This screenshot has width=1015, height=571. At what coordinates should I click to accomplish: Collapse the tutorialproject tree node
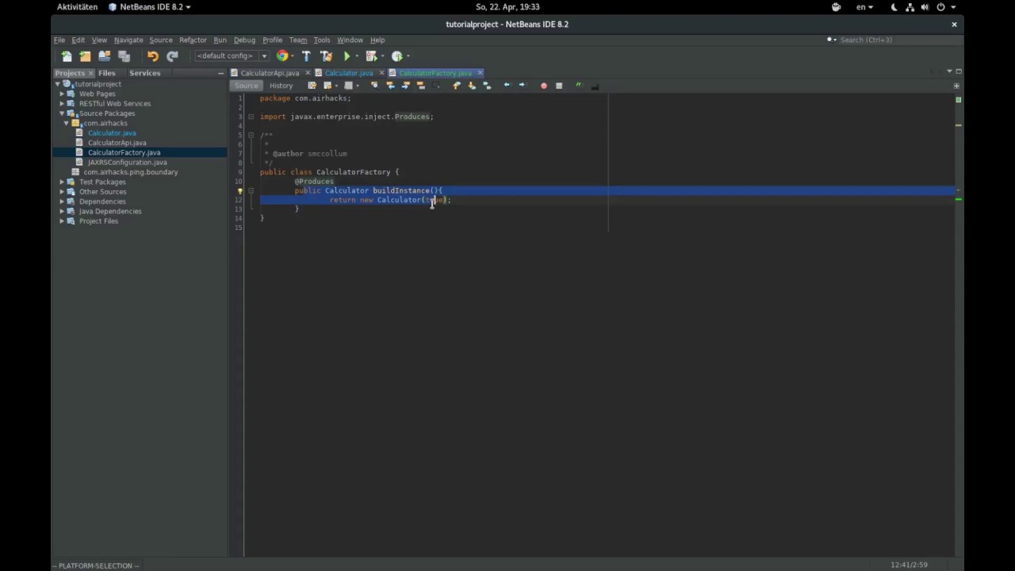pyautogui.click(x=57, y=84)
